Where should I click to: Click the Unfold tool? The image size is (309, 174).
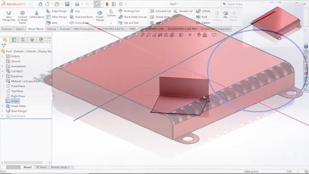203,11
